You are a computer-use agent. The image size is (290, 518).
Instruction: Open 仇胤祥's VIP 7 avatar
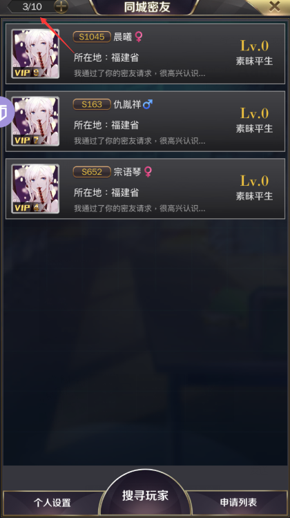[x=35, y=122]
